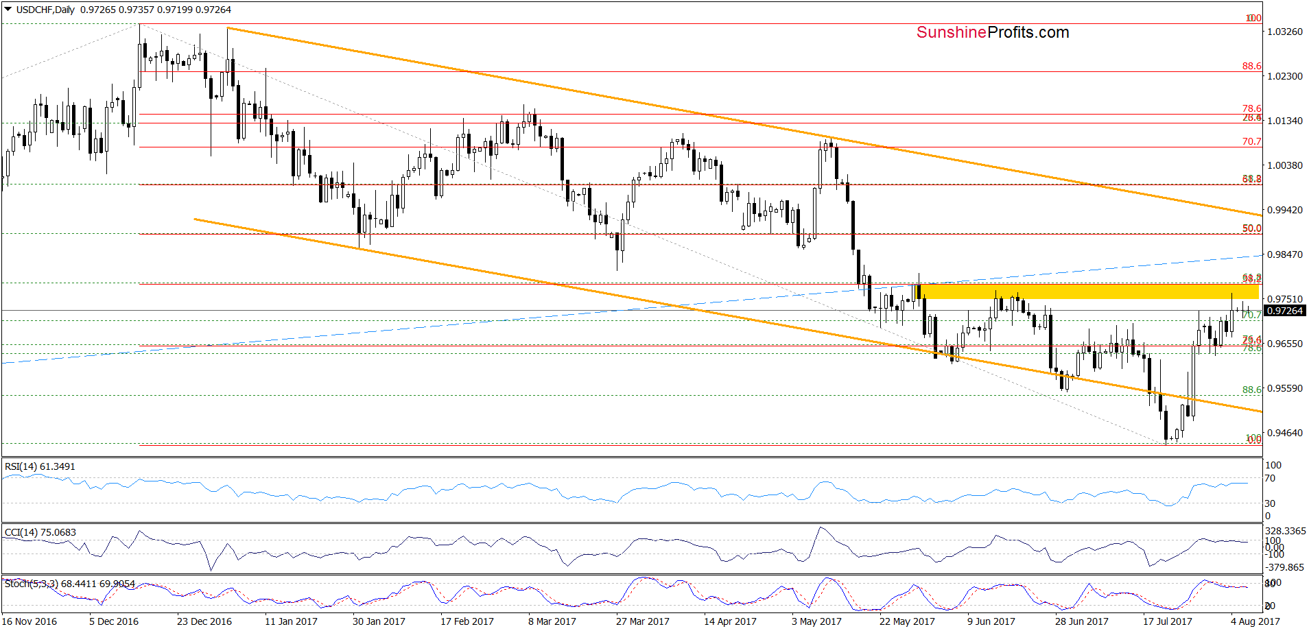Click the 11 Jan 2017 date label

point(291,621)
